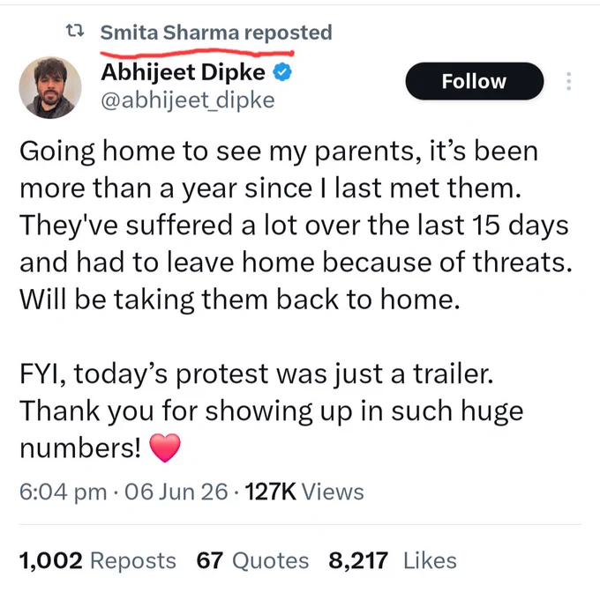Click the sentence 'Will be taking them back to home.'

pyautogui.click(x=239, y=299)
